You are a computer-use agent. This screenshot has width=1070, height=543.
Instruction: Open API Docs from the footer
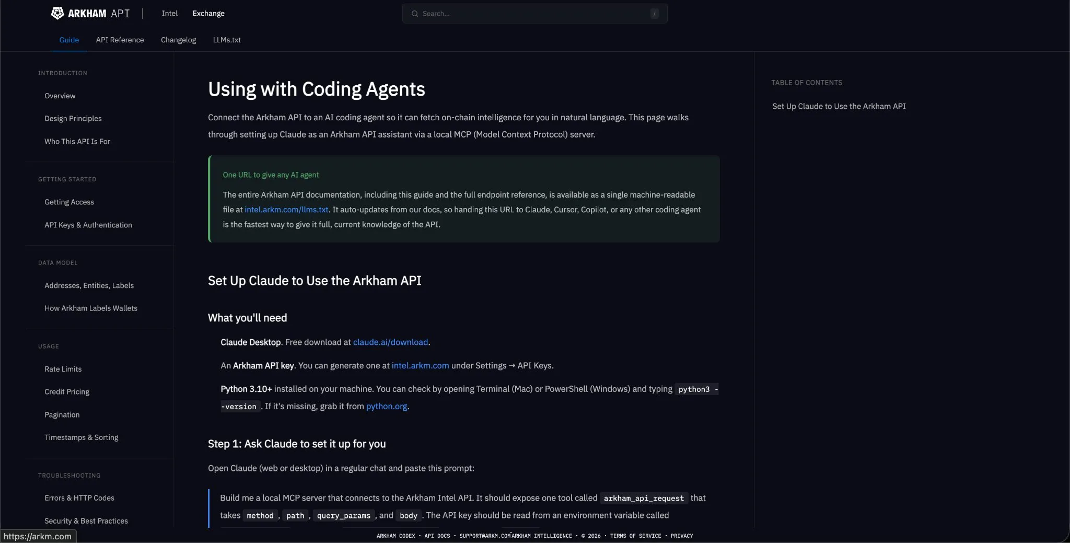point(437,536)
